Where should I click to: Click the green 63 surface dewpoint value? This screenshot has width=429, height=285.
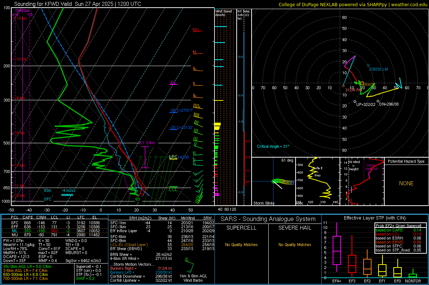(x=138, y=199)
